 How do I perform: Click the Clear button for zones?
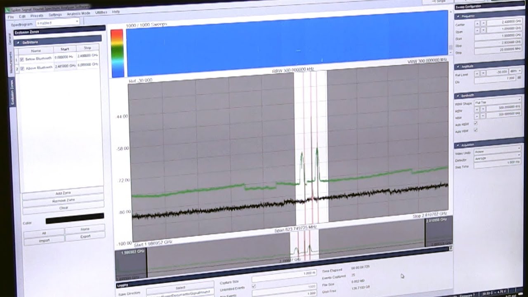click(63, 207)
